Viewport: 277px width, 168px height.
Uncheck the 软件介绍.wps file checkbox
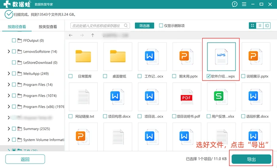tap(209, 76)
